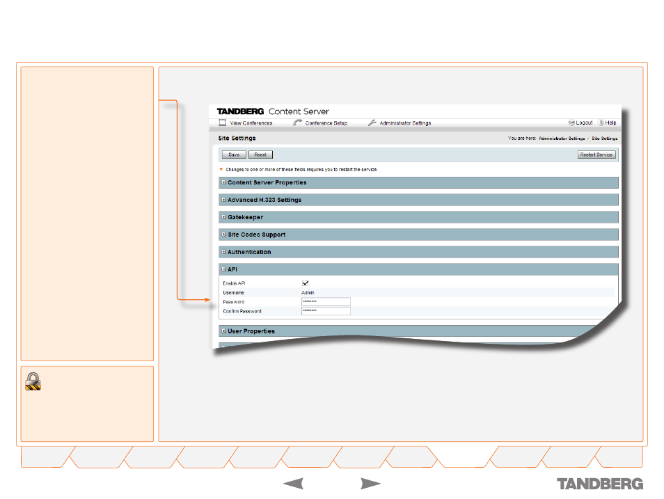Click the API Password field
664x499 pixels.
point(326,301)
